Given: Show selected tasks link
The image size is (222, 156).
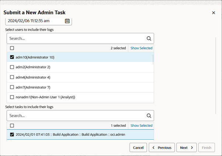Looking at the screenshot, I should coord(141,126).
